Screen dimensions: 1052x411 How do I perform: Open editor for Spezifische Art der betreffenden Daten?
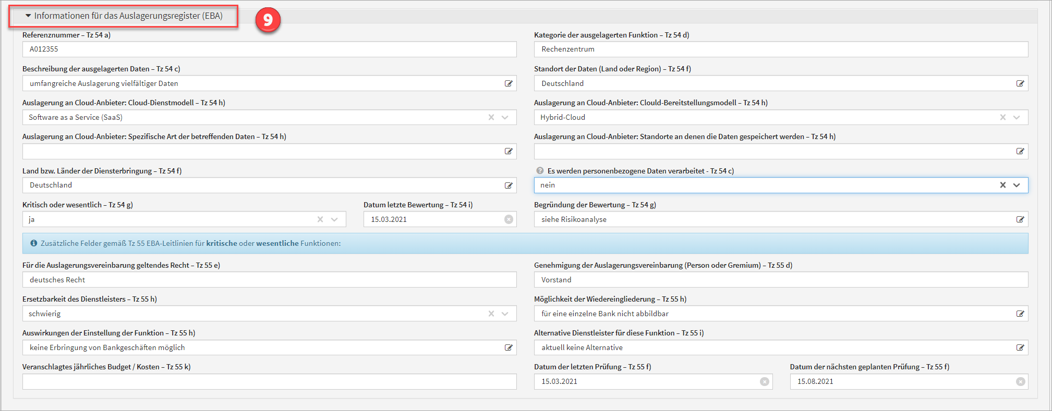(x=509, y=151)
